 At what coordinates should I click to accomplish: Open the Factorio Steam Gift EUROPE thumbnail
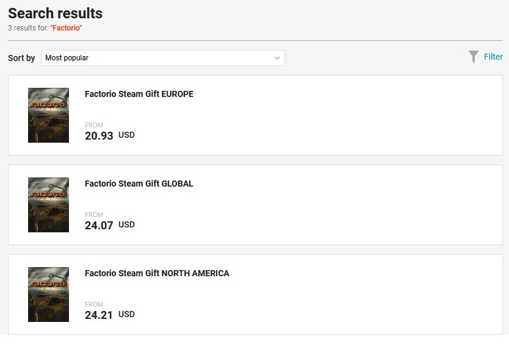click(x=48, y=115)
